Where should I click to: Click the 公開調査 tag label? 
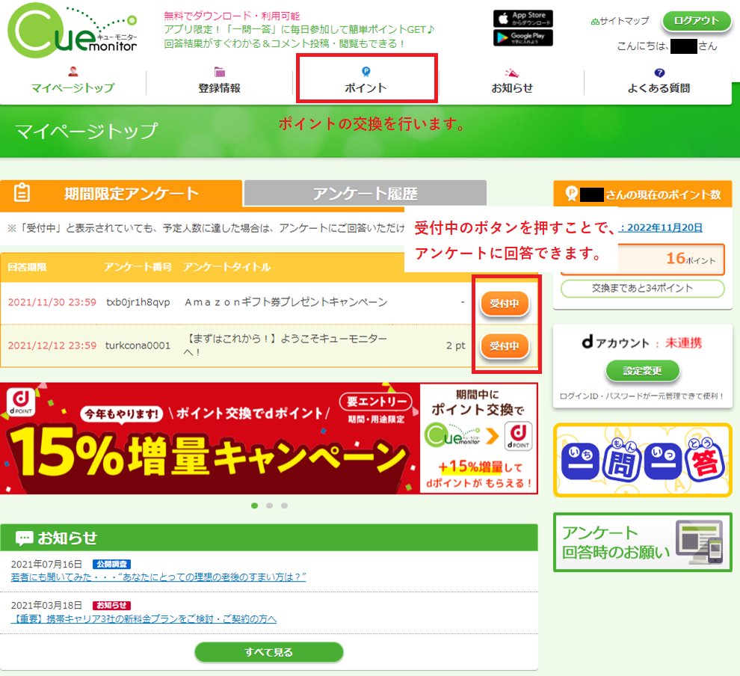pyautogui.click(x=112, y=564)
